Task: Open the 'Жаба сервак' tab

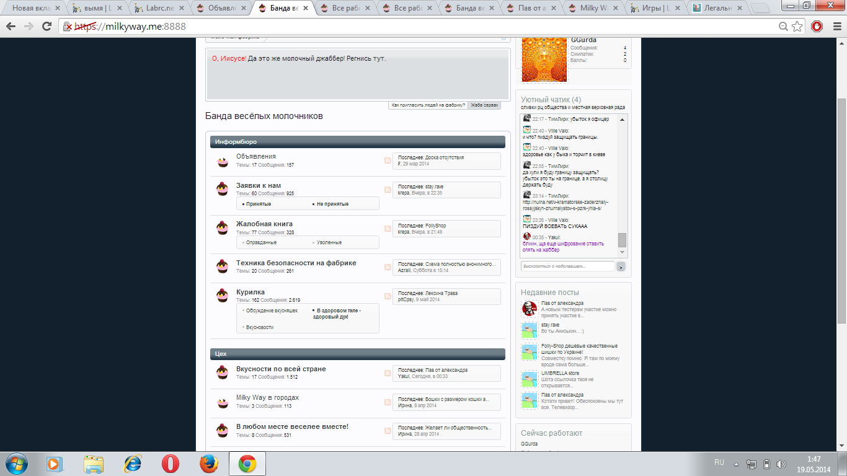Action: [484, 105]
